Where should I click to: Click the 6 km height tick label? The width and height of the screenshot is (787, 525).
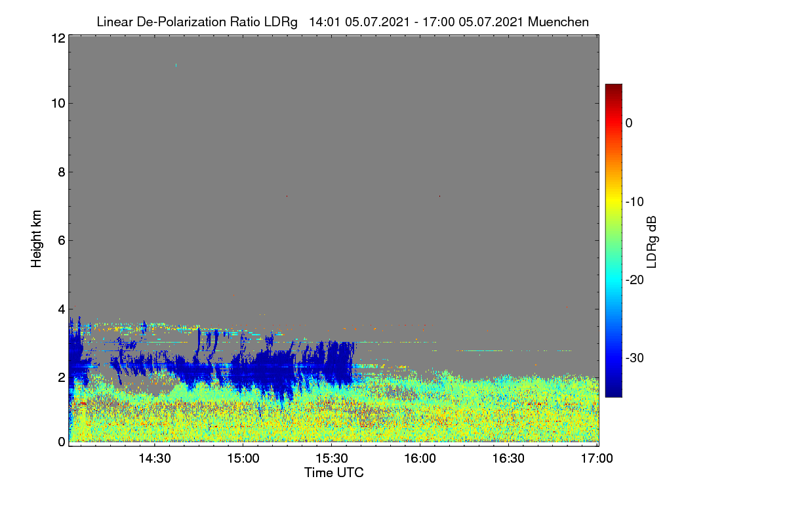tap(61, 240)
